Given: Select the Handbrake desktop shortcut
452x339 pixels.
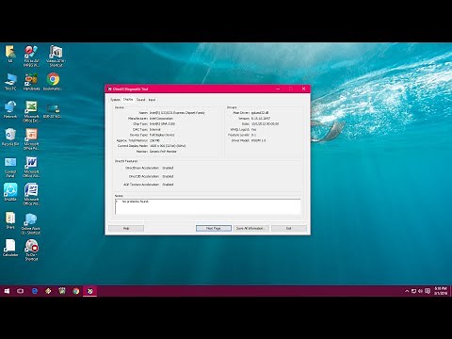Looking at the screenshot, I should tap(31, 82).
